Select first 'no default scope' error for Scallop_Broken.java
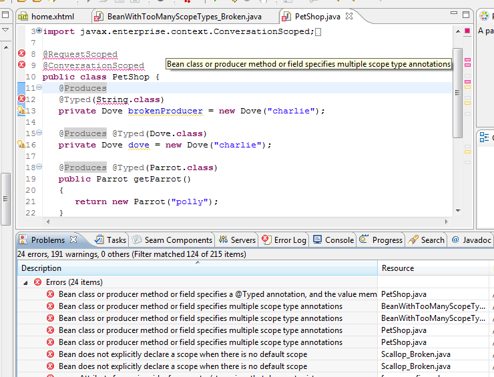 (x=183, y=354)
